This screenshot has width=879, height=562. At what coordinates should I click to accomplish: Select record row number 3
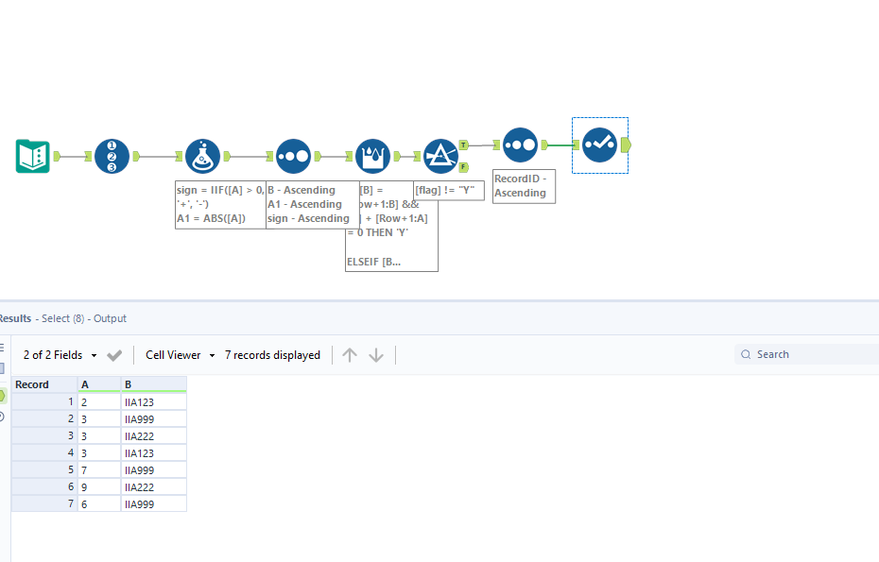coord(44,436)
